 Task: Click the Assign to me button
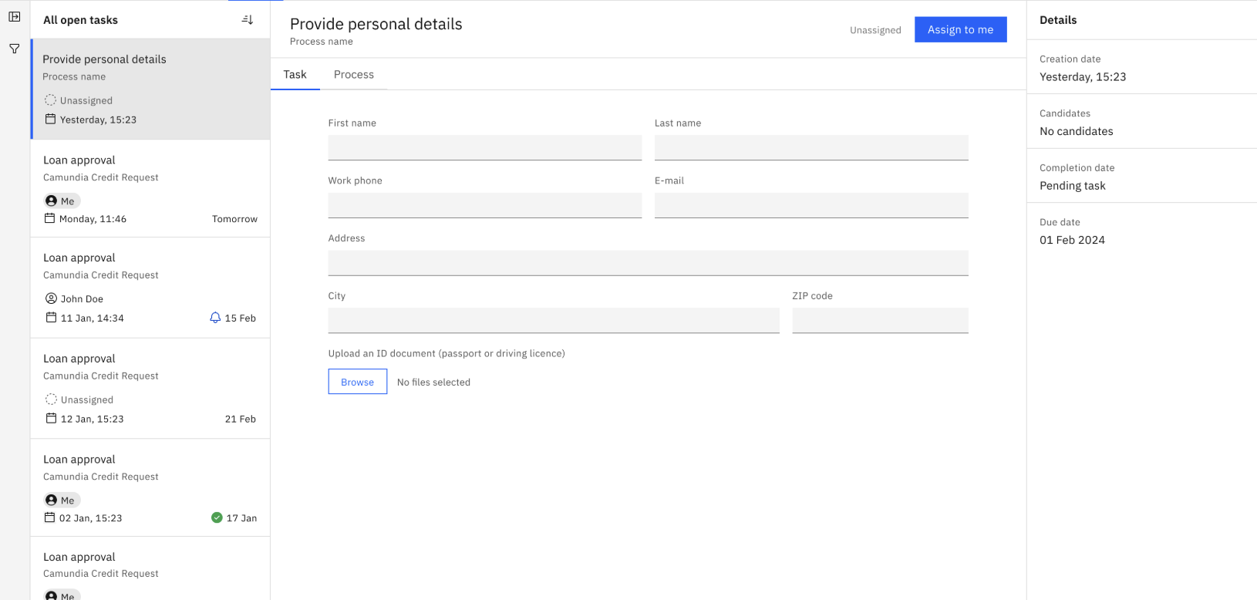pyautogui.click(x=960, y=29)
